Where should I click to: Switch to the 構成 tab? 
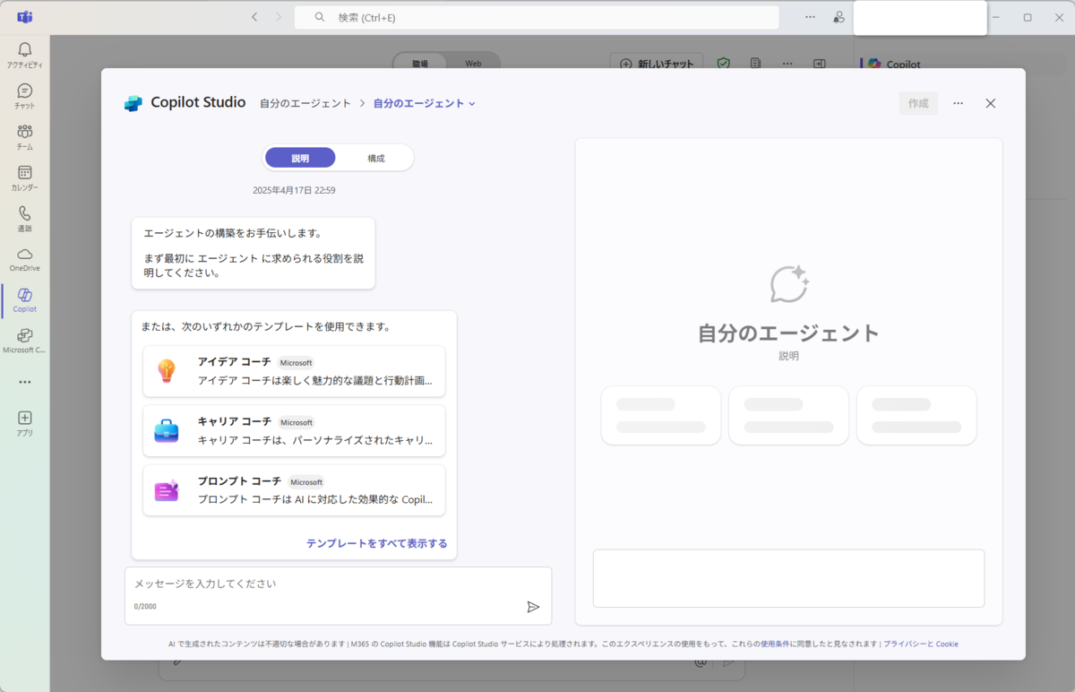(376, 158)
